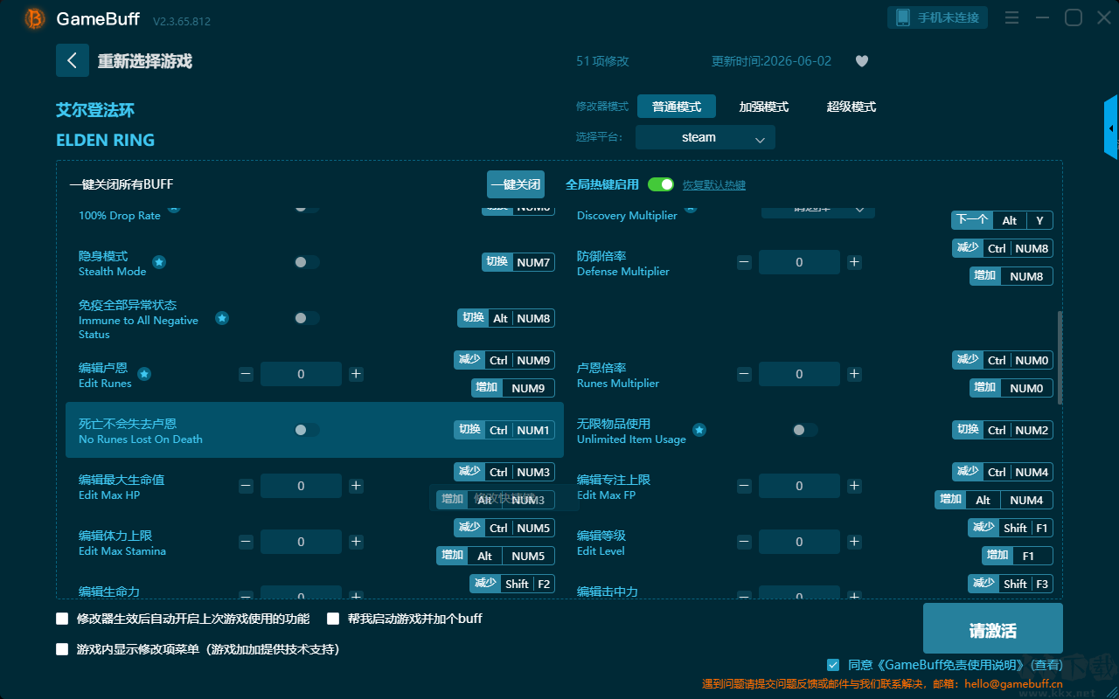Click star icon next to Immune to All Negative Status
The height and width of the screenshot is (699, 1119).
click(x=222, y=318)
